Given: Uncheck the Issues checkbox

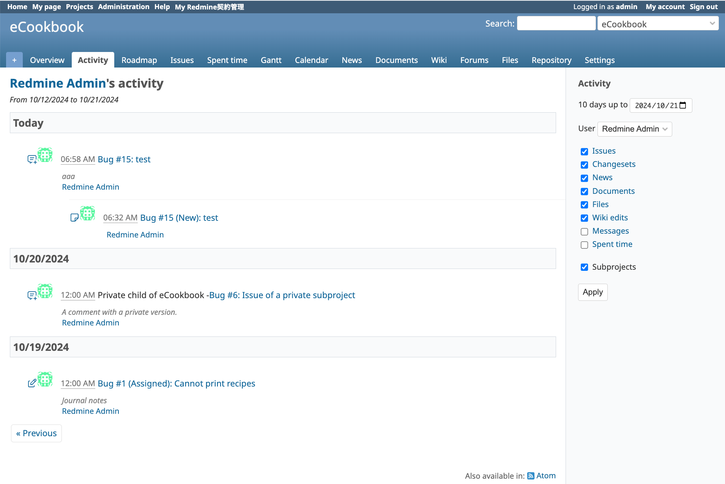Looking at the screenshot, I should coord(585,151).
